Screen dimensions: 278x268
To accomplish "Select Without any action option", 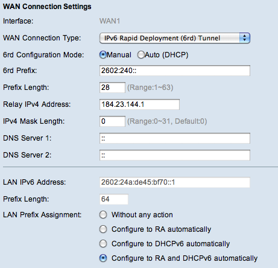I will pyautogui.click(x=103, y=215).
